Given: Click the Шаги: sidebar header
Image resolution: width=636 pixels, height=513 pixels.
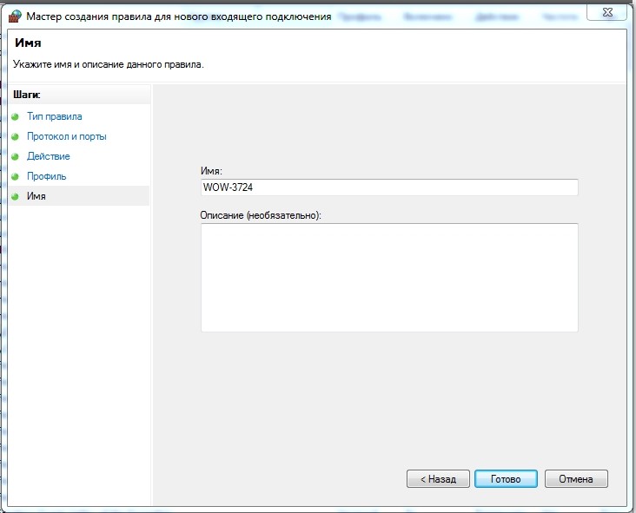Looking at the screenshot, I should [27, 95].
